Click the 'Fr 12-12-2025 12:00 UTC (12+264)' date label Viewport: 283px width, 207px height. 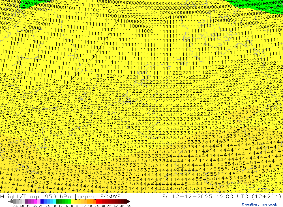[222, 196]
